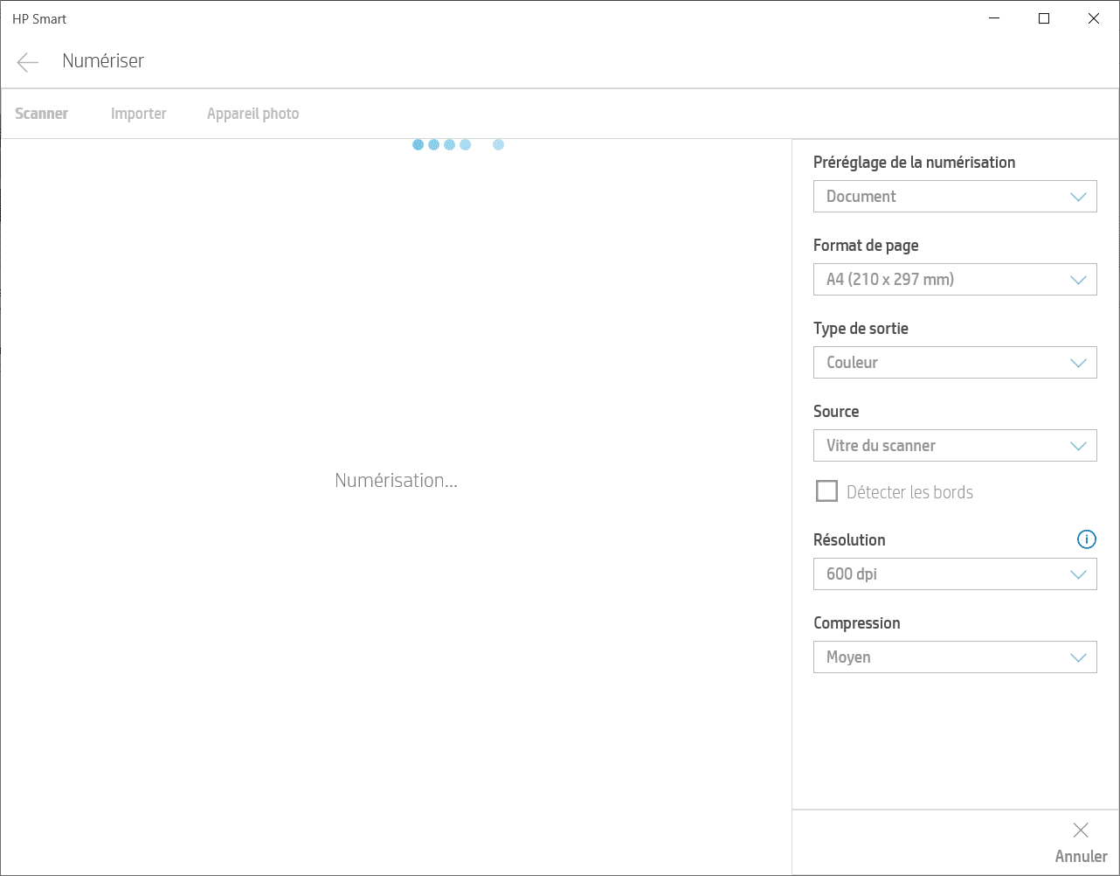
Task: Check the box next to Détecter les bords
Action: 826,490
